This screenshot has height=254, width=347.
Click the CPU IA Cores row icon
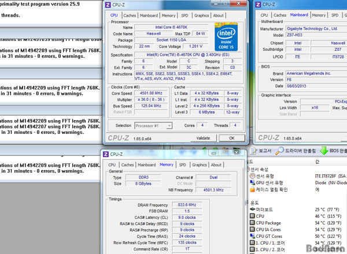tap(252, 229)
